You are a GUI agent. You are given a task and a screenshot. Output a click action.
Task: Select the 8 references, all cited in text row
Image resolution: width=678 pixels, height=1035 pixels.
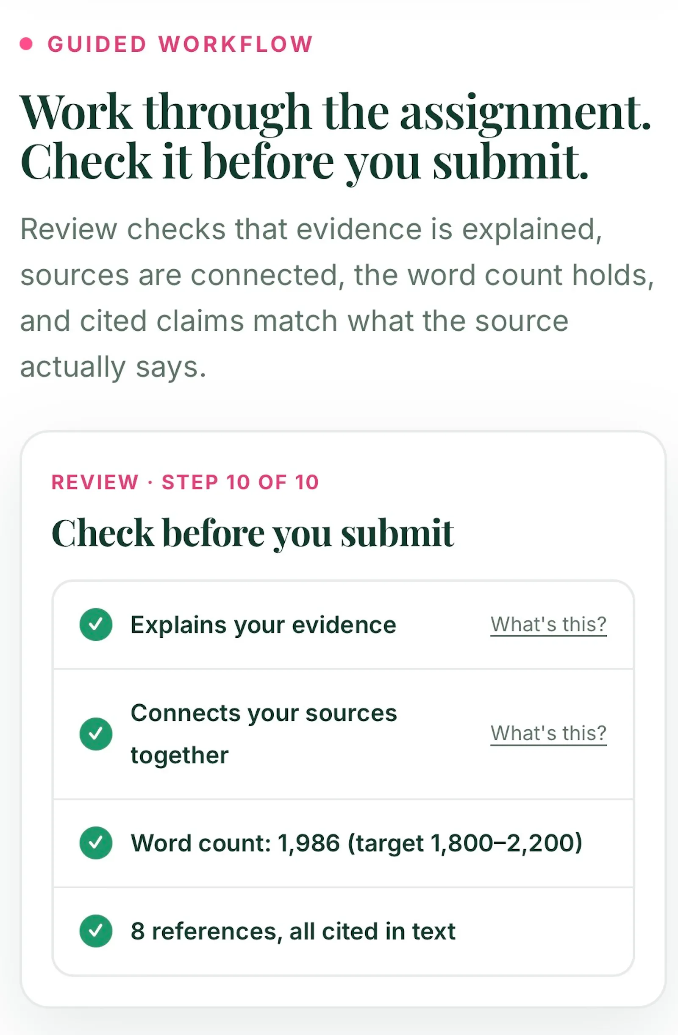click(343, 932)
